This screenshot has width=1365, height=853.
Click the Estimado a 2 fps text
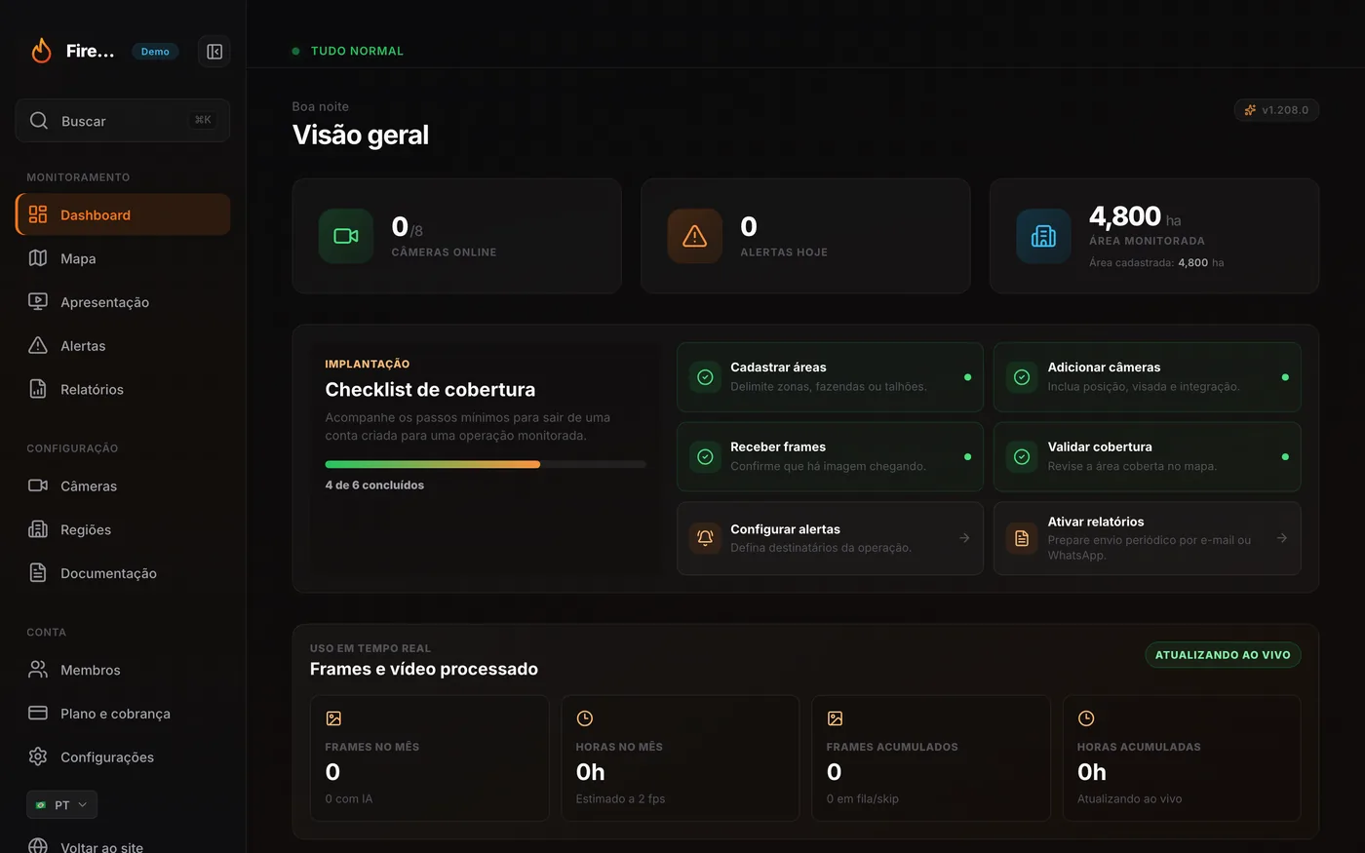pyautogui.click(x=620, y=798)
